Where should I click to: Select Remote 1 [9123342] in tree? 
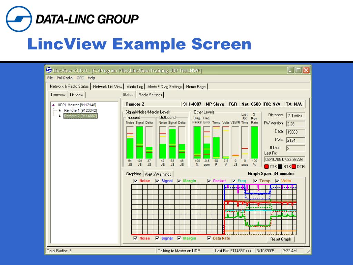pyautogui.click(x=80, y=110)
